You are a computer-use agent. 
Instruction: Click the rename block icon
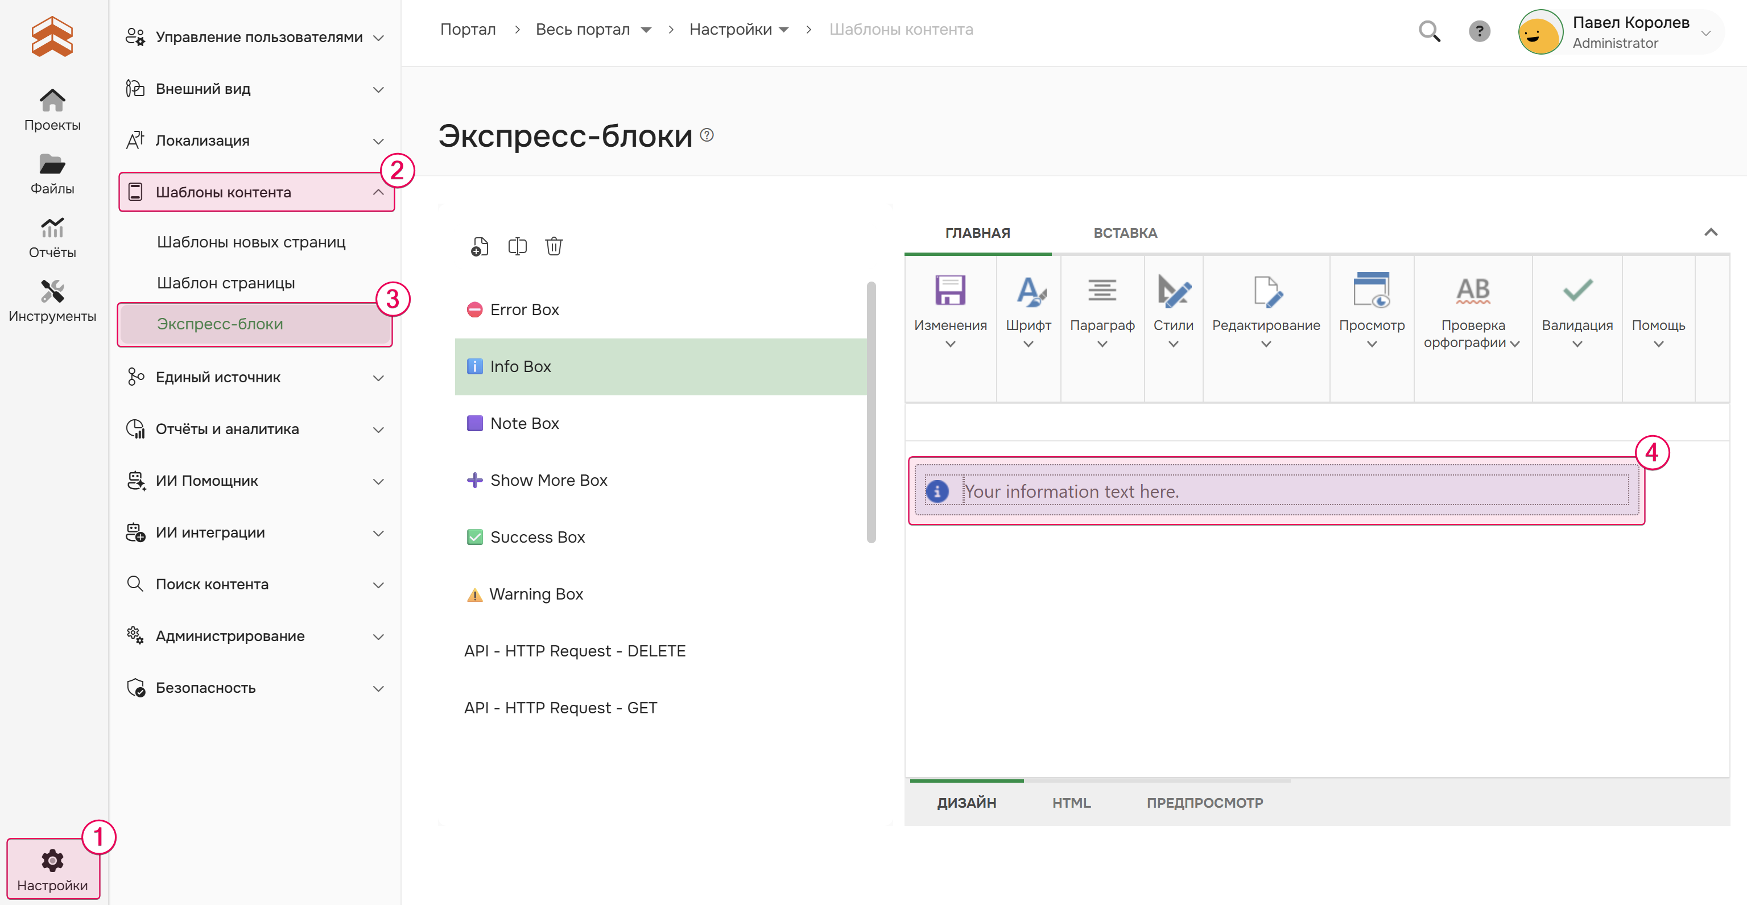[517, 246]
